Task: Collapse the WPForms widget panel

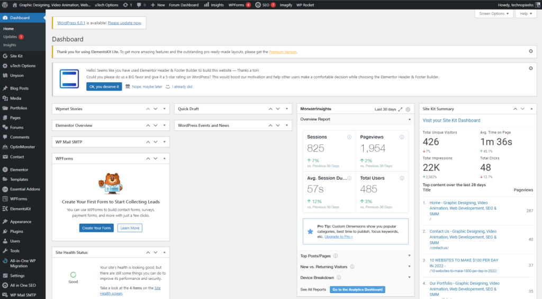Action: (x=165, y=159)
